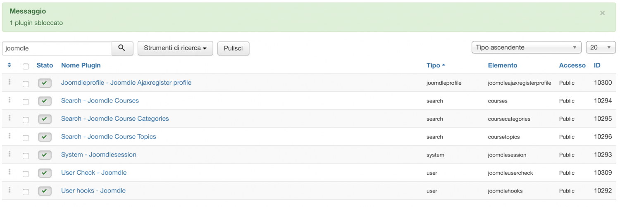Image resolution: width=620 pixels, height=207 pixels.
Task: Grab drag handle of Joomdleprofile row
Action: [x=9, y=82]
